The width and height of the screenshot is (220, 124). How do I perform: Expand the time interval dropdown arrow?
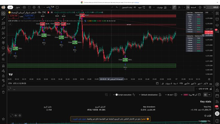[x=184, y=7]
